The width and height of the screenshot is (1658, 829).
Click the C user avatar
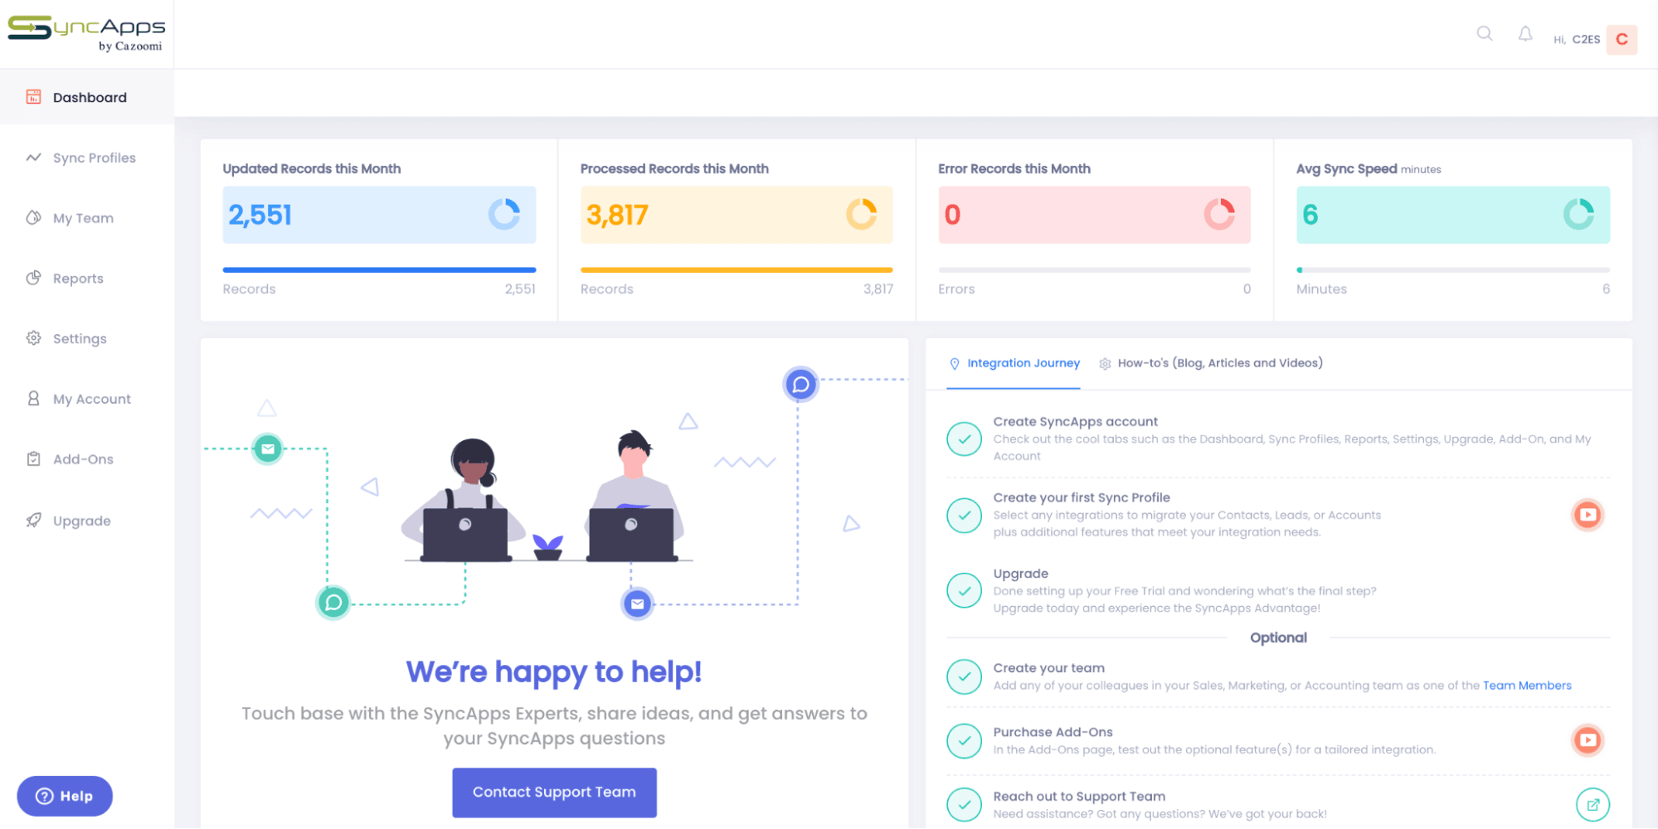[1622, 39]
